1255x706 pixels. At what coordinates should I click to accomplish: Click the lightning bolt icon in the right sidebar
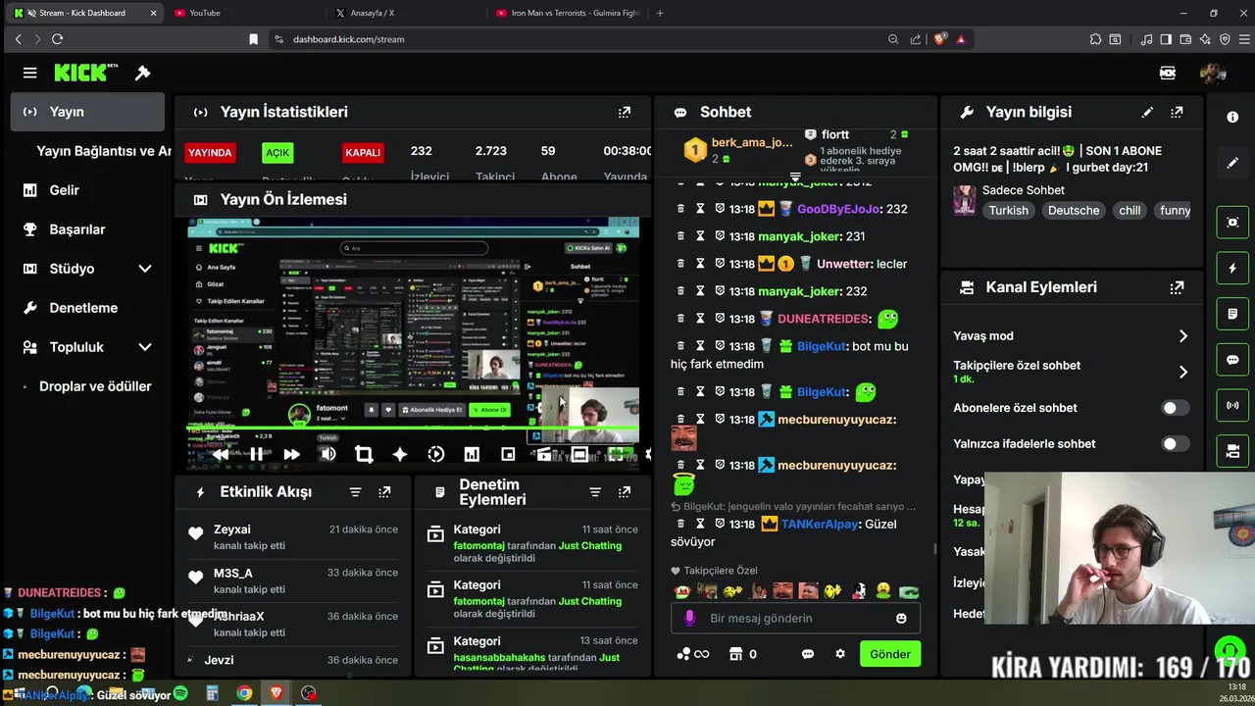[x=1232, y=268]
